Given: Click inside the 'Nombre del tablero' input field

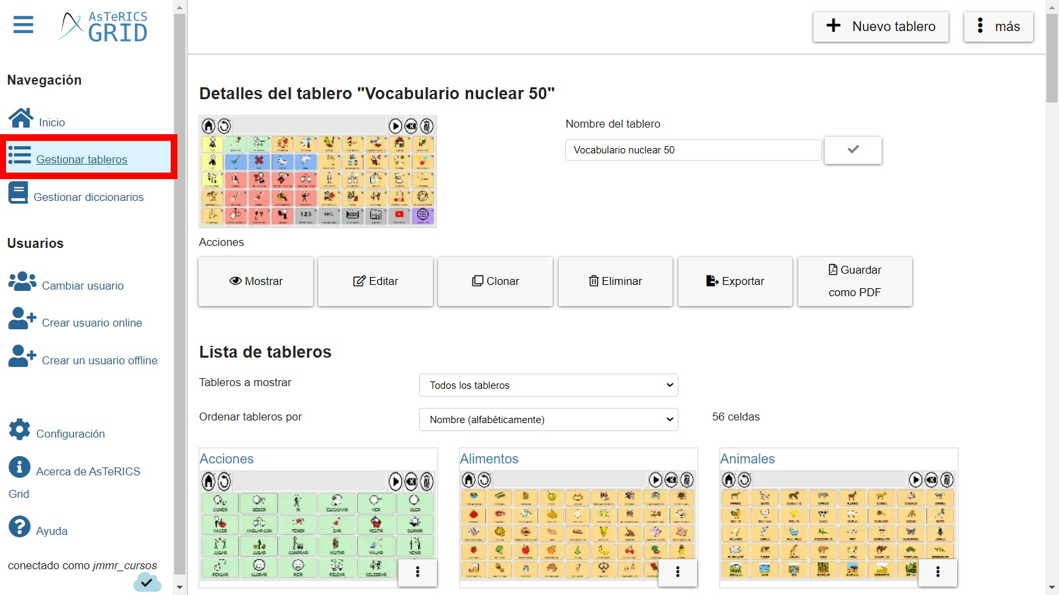Looking at the screenshot, I should (692, 150).
